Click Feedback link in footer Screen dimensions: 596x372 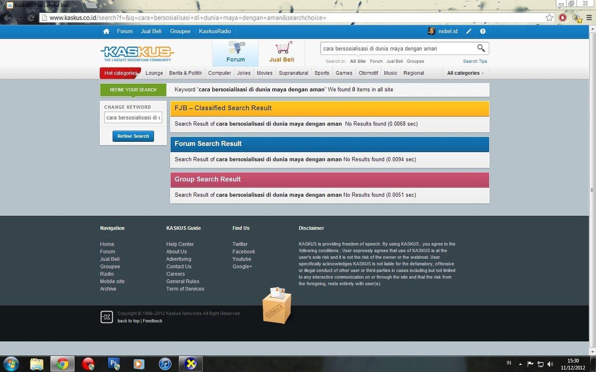[152, 321]
